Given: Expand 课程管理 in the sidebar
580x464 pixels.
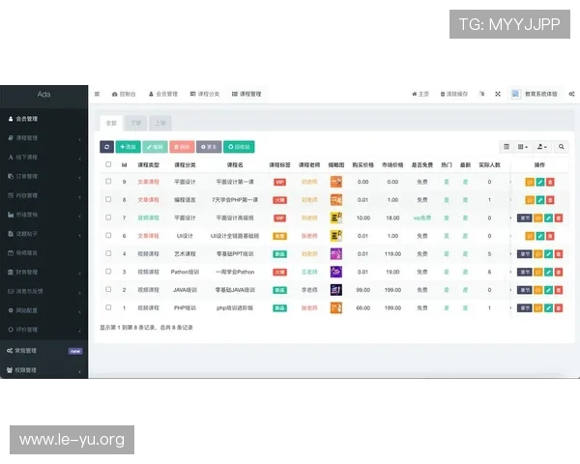Looking at the screenshot, I should point(44,138).
